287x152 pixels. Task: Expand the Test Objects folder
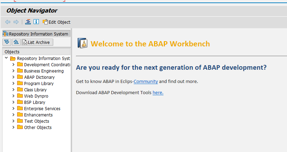pos(13,121)
